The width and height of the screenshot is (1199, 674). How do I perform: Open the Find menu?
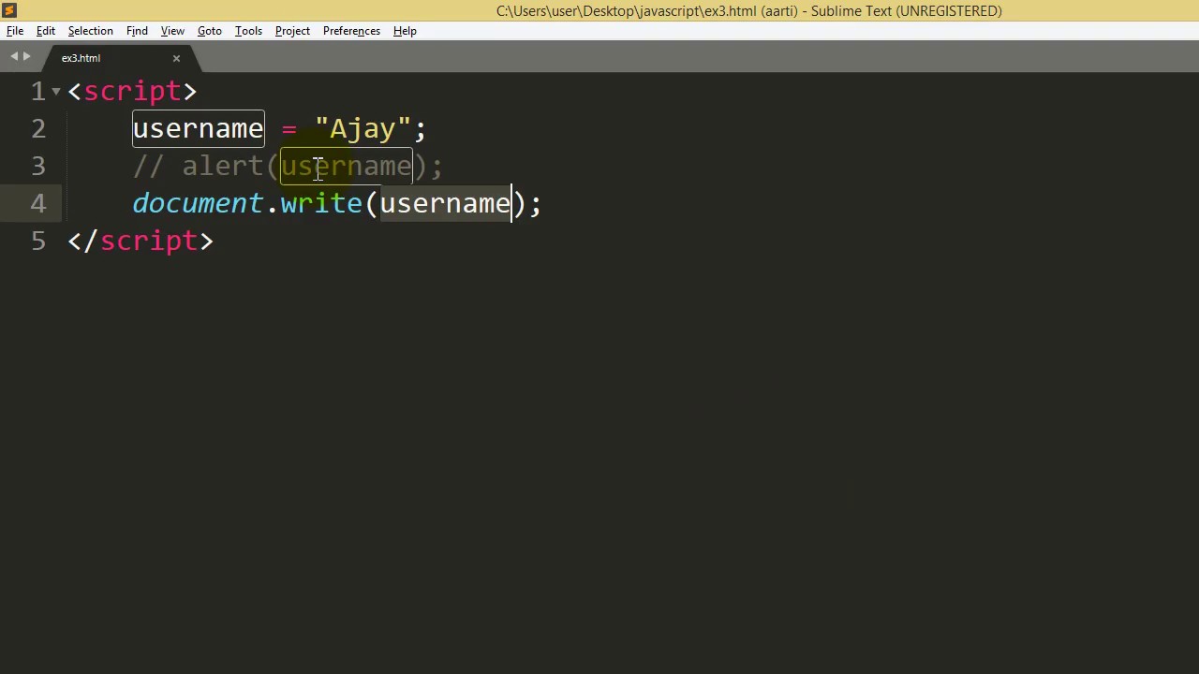pyautogui.click(x=137, y=31)
